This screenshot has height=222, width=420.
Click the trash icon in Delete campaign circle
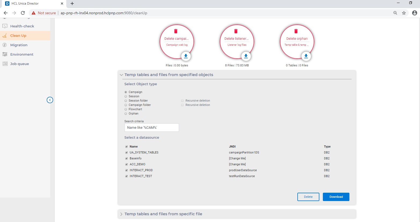point(176,31)
